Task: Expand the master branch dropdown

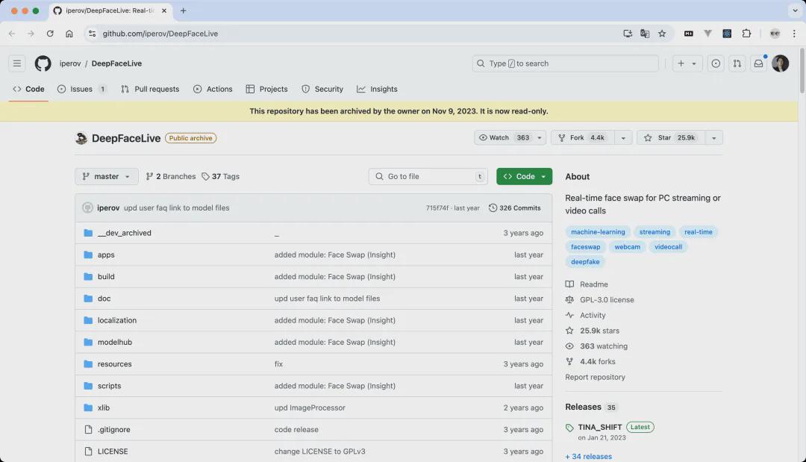Action: click(106, 176)
